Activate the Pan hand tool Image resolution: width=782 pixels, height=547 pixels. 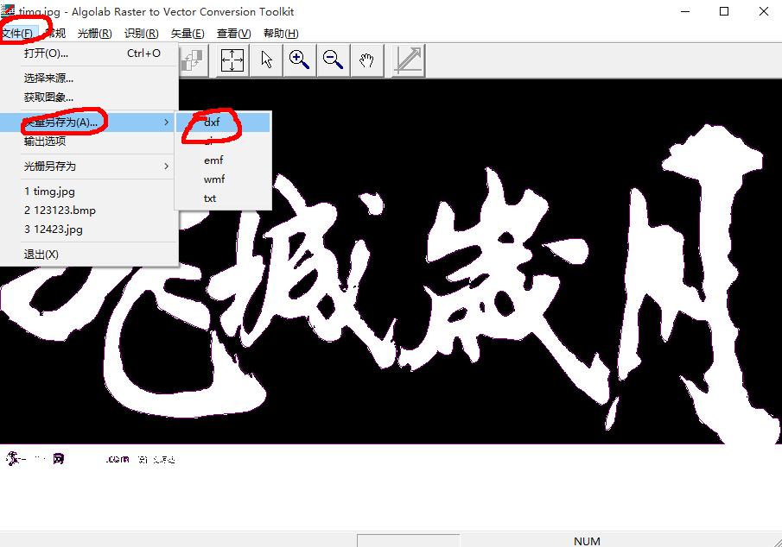click(366, 60)
